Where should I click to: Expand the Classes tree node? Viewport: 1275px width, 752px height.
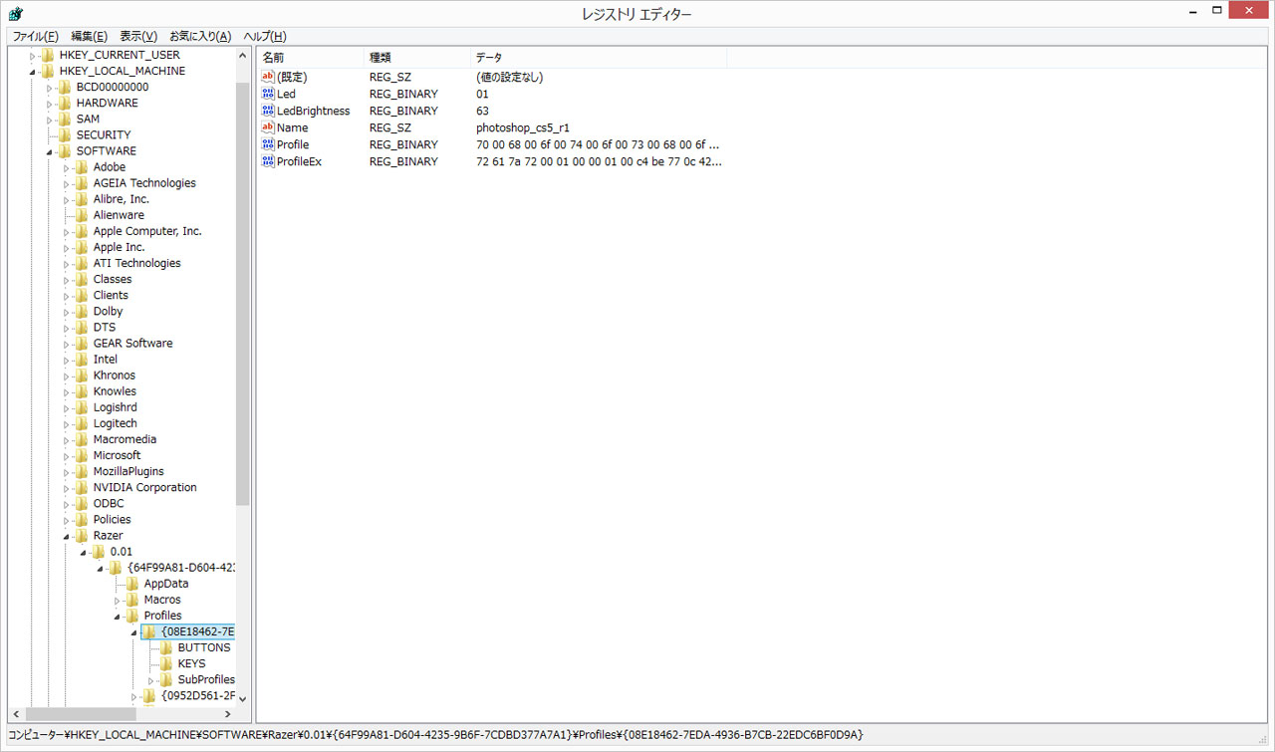tap(67, 279)
